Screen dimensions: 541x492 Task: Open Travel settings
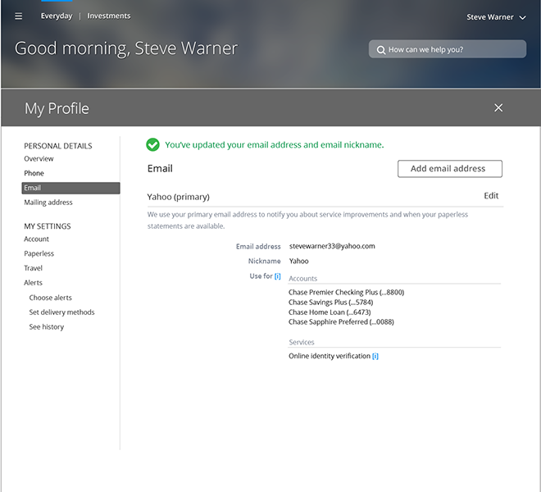pos(33,268)
